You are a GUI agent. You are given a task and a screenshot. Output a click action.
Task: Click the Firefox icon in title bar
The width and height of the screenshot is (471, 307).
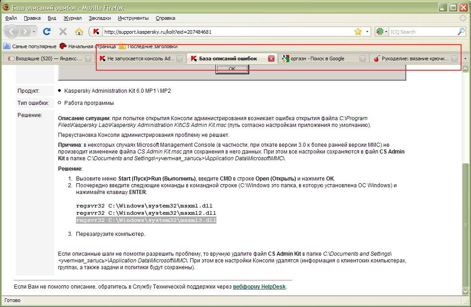tap(6, 7)
